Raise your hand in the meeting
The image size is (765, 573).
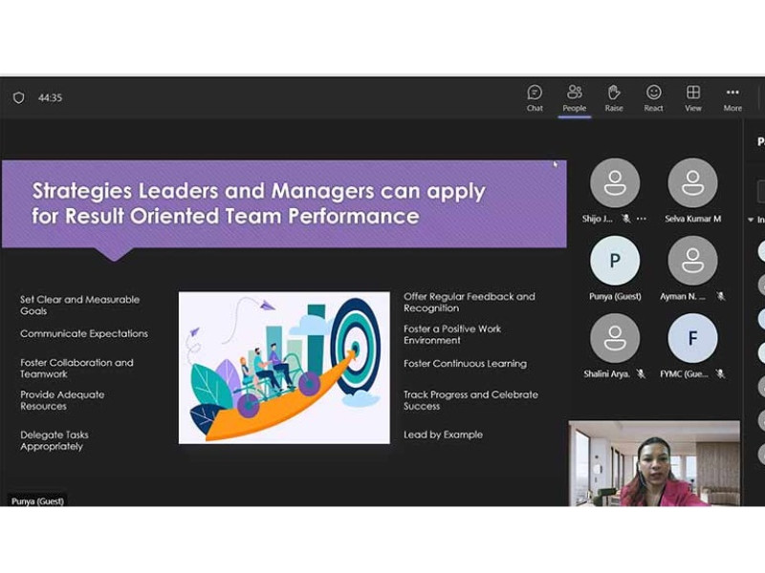[x=614, y=98]
